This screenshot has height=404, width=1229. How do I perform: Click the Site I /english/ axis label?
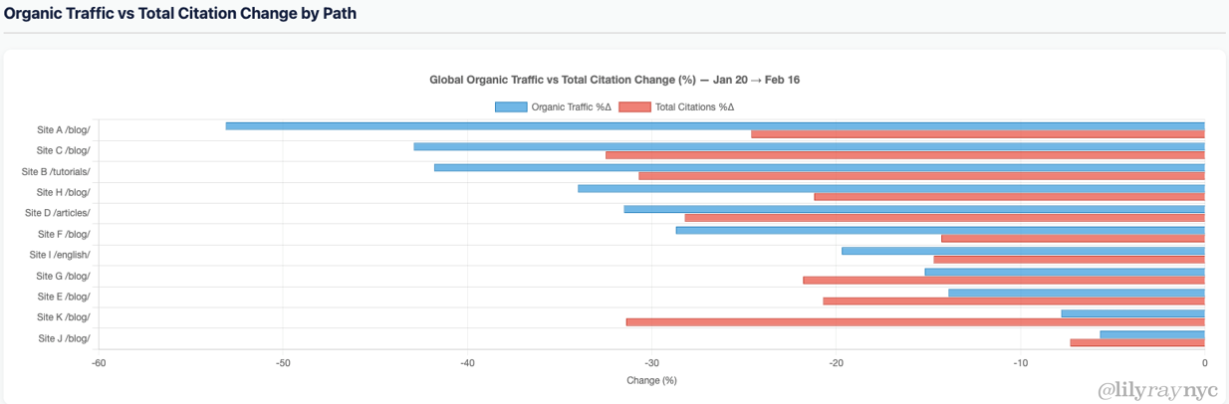60,255
